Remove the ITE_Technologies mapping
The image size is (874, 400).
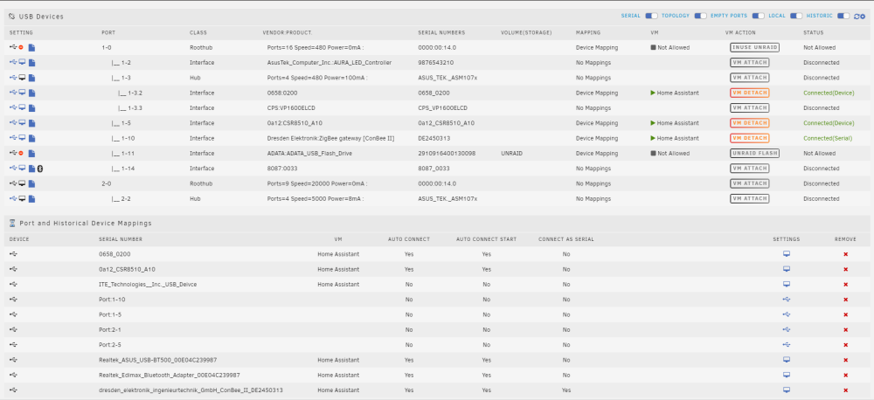click(845, 284)
